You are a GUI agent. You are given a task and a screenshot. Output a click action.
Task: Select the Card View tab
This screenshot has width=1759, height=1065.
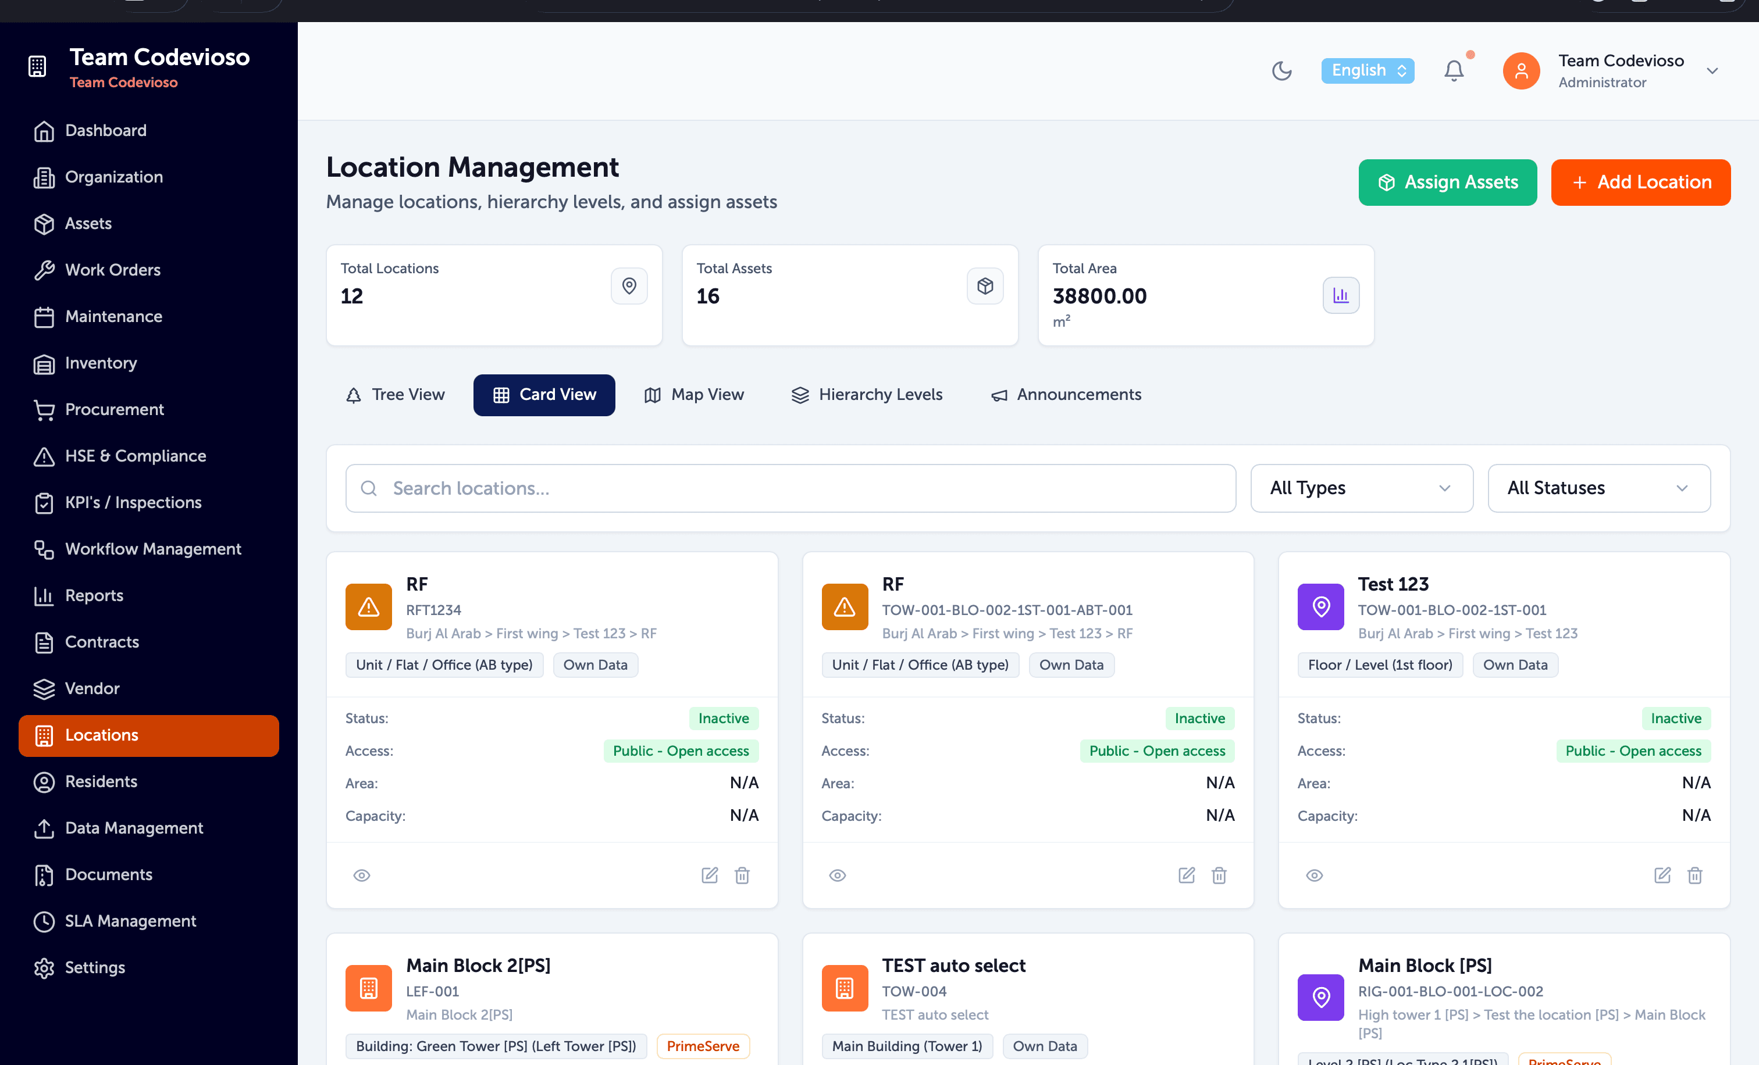[x=544, y=395]
